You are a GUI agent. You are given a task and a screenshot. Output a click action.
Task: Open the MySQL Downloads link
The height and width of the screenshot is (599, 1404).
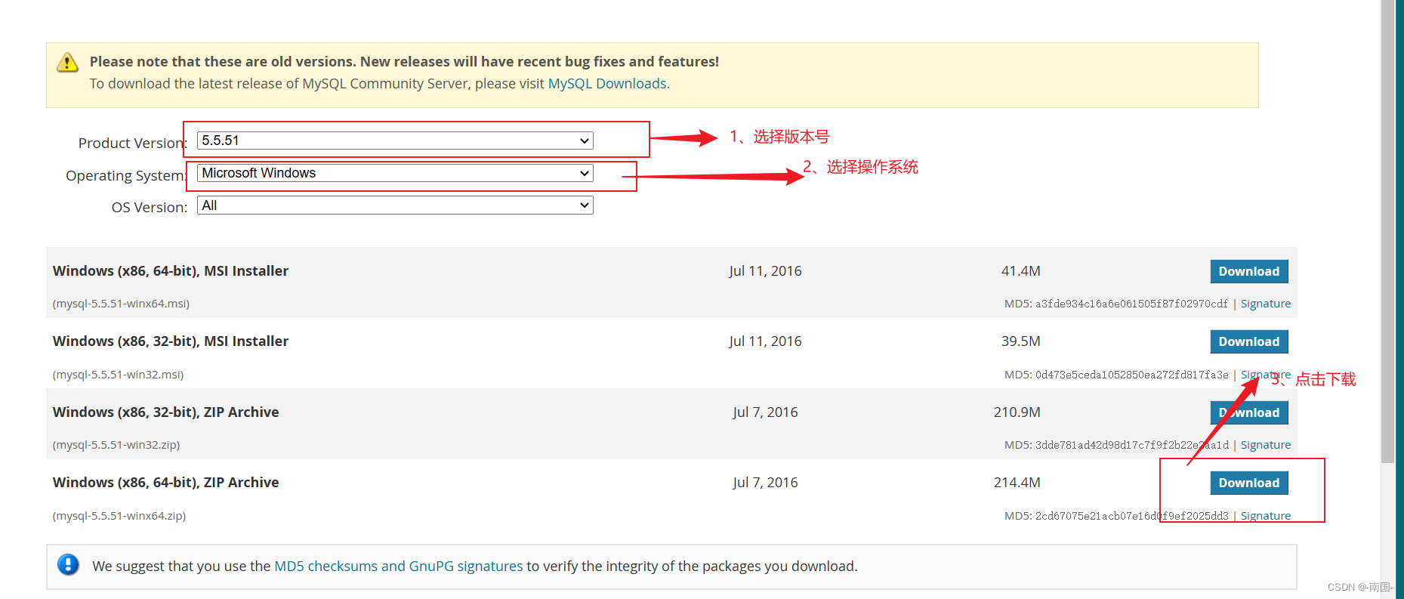coord(607,84)
